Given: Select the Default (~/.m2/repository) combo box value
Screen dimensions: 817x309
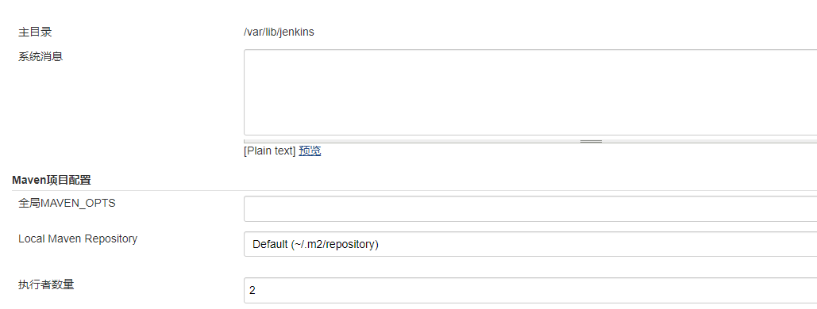Looking at the screenshot, I should coord(315,244).
